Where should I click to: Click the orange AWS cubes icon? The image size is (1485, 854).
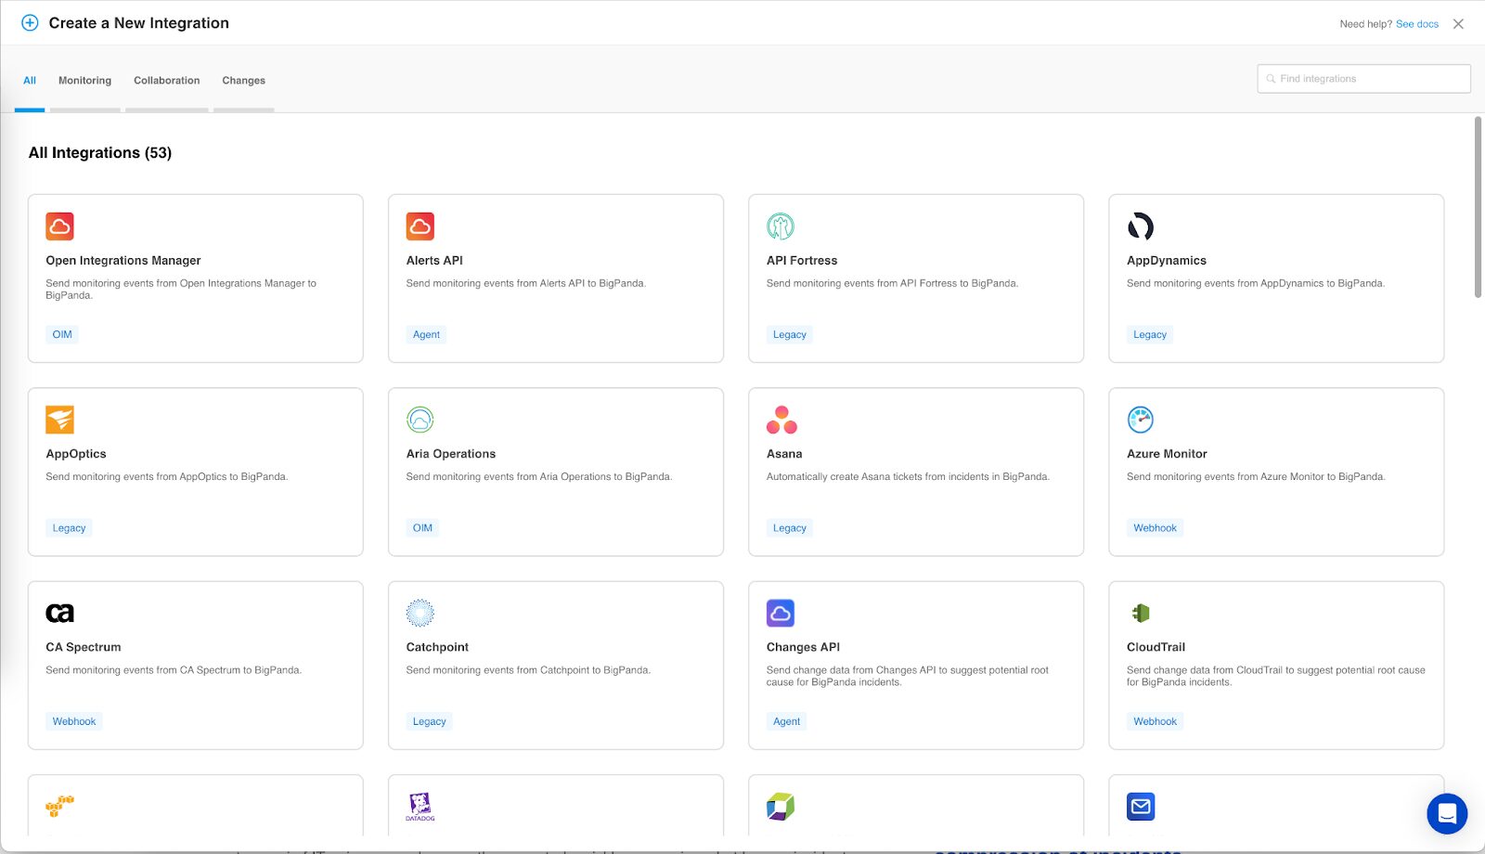[x=59, y=806]
